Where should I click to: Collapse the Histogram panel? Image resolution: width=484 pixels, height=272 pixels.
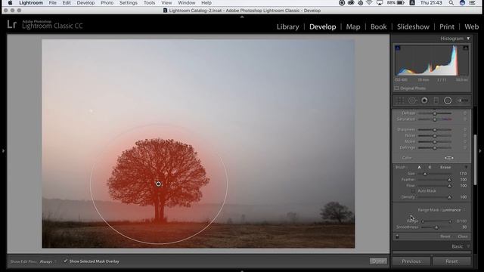(468, 39)
